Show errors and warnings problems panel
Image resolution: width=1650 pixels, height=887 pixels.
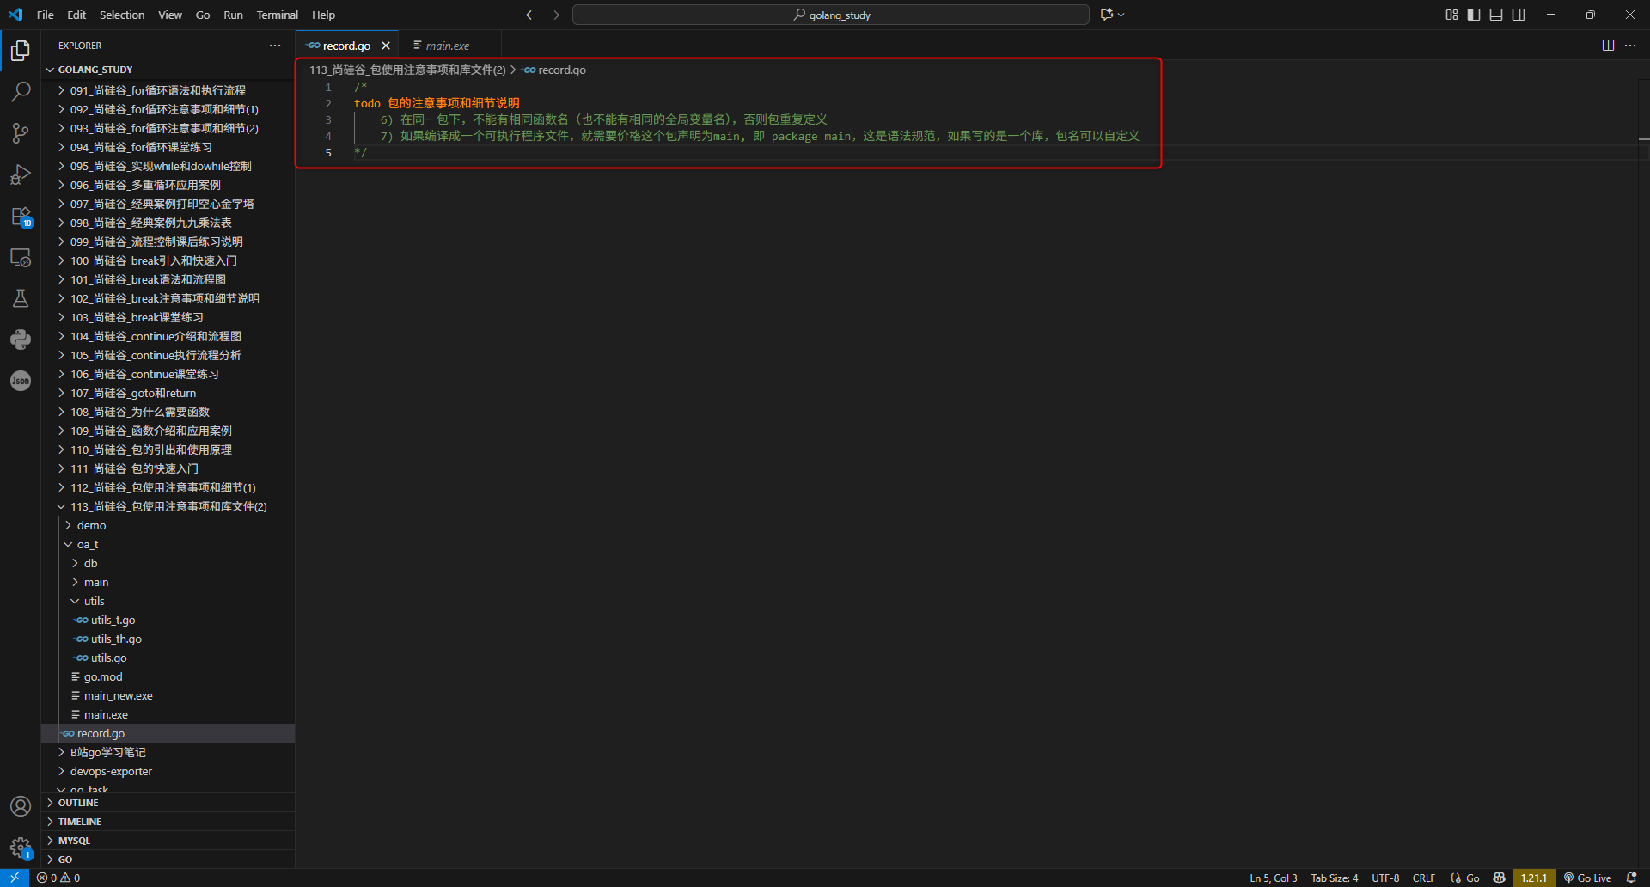pyautogui.click(x=58, y=878)
